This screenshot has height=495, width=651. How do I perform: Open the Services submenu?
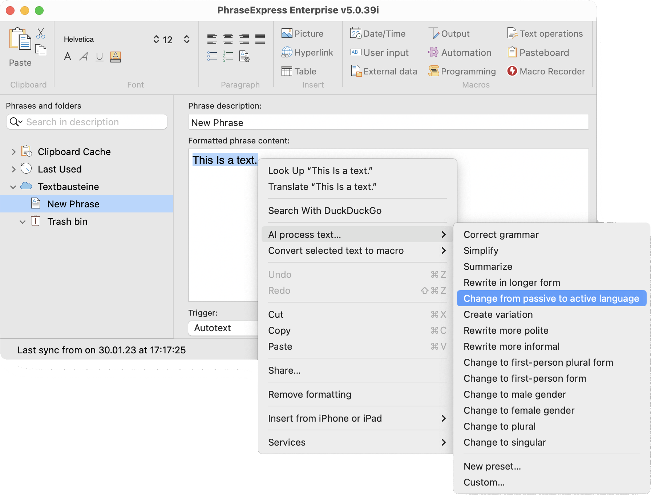click(x=357, y=442)
